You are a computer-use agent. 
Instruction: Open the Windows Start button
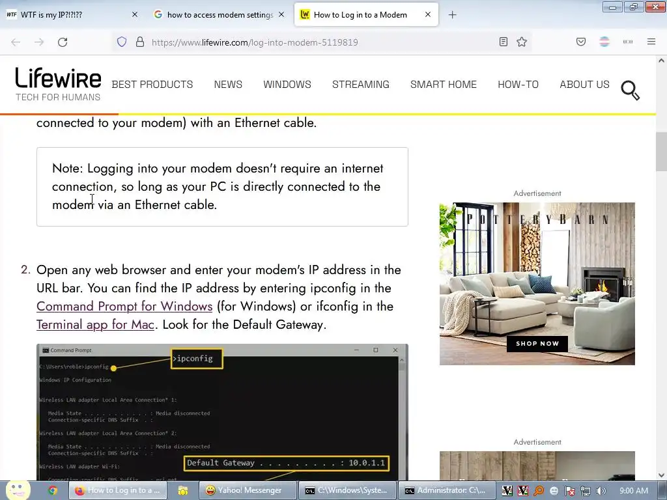[18, 490]
